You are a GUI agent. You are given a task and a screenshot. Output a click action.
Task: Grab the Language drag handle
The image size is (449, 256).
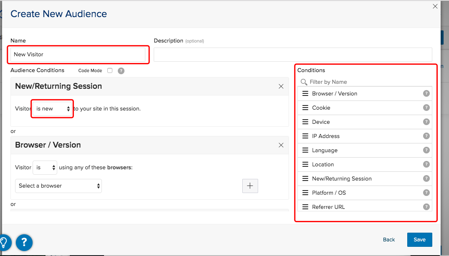[x=305, y=150]
